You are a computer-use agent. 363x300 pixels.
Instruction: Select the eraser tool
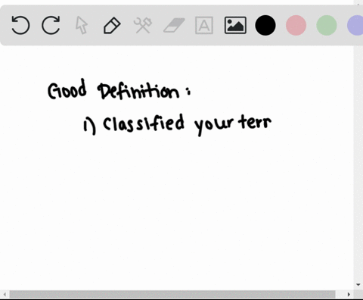(174, 25)
